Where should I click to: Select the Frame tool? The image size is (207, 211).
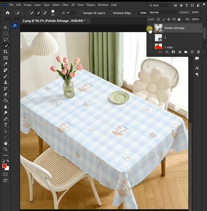point(5,58)
